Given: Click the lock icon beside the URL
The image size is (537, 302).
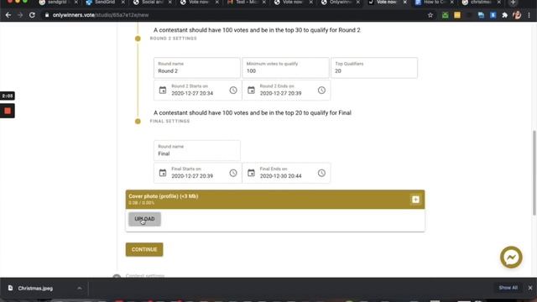Looking at the screenshot, I should tap(47, 15).
